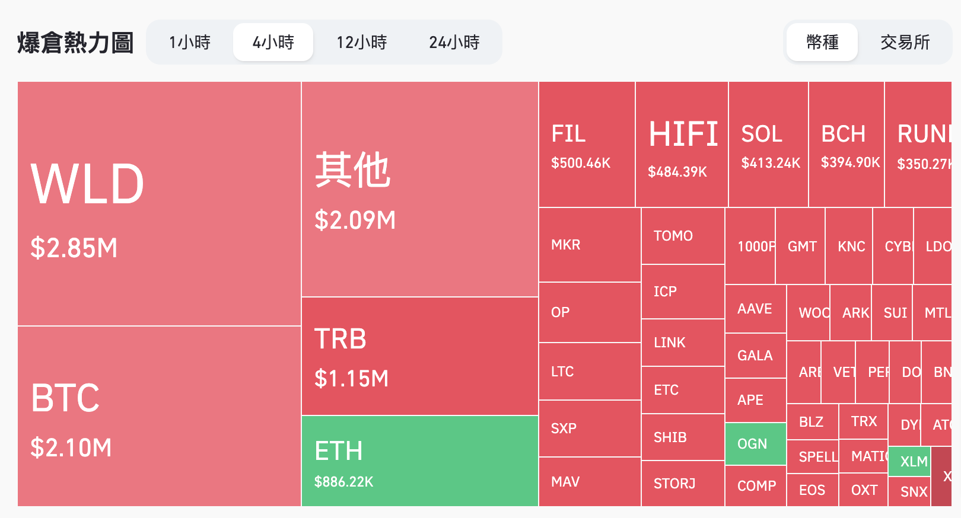Click the TRB $1.15M tile

[419, 356]
